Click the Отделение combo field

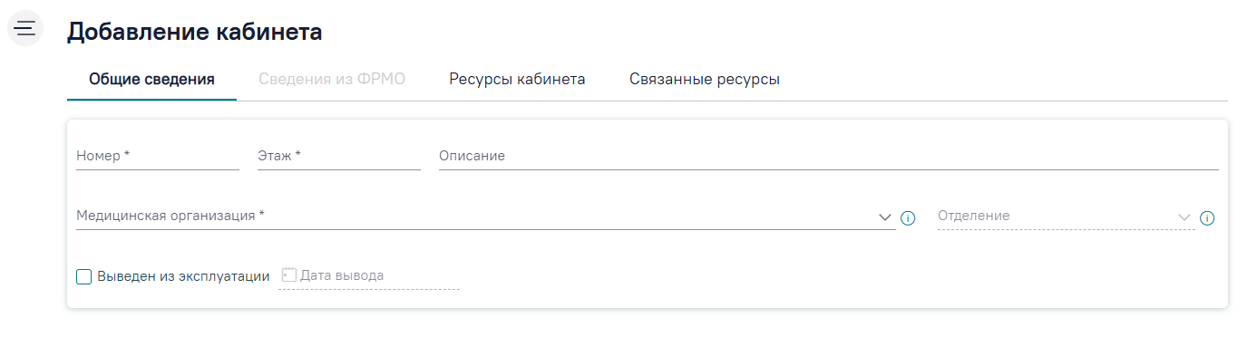point(1067,217)
